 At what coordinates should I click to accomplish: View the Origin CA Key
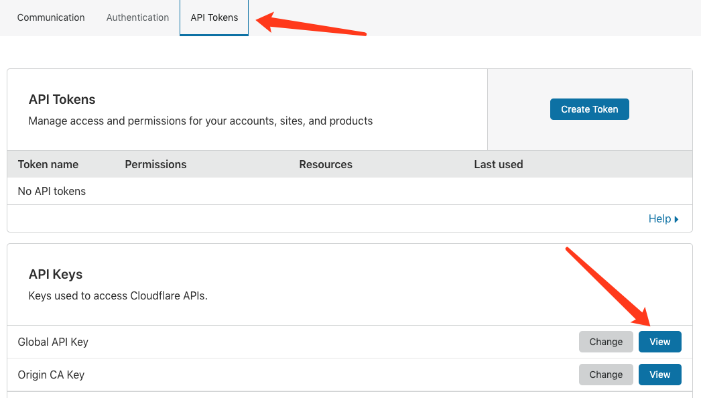click(660, 375)
